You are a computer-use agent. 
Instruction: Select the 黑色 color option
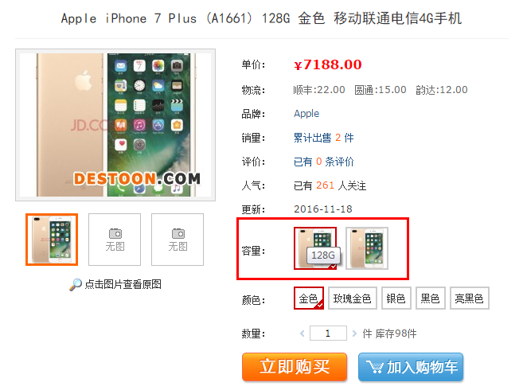point(431,298)
